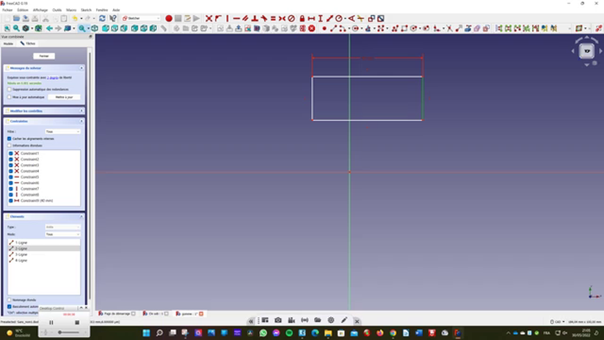Toggle visibility checkbox of Constraint1
This screenshot has height=340, width=604.
pyautogui.click(x=10, y=153)
